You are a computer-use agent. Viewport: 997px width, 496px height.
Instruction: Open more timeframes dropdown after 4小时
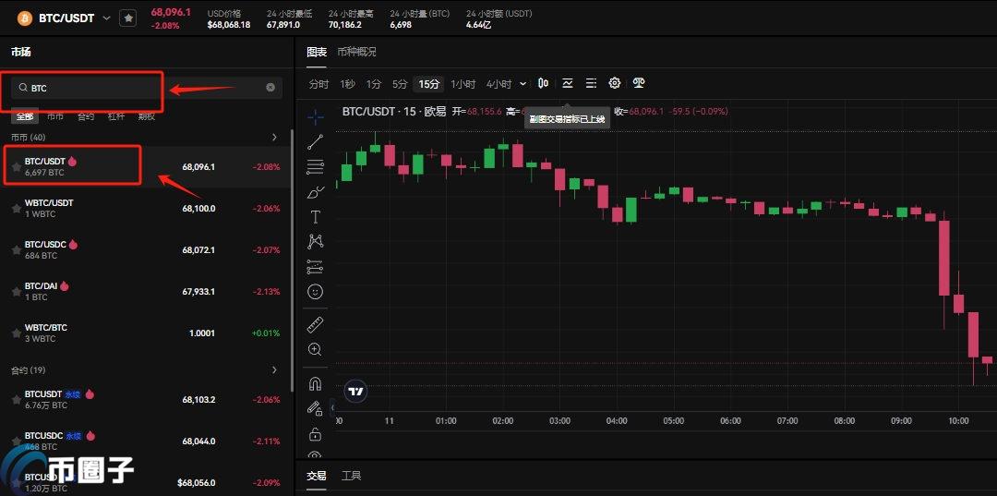pos(523,84)
